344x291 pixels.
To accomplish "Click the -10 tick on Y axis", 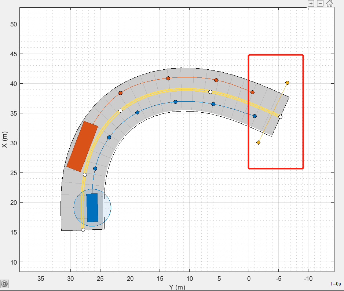I will (x=308, y=279).
